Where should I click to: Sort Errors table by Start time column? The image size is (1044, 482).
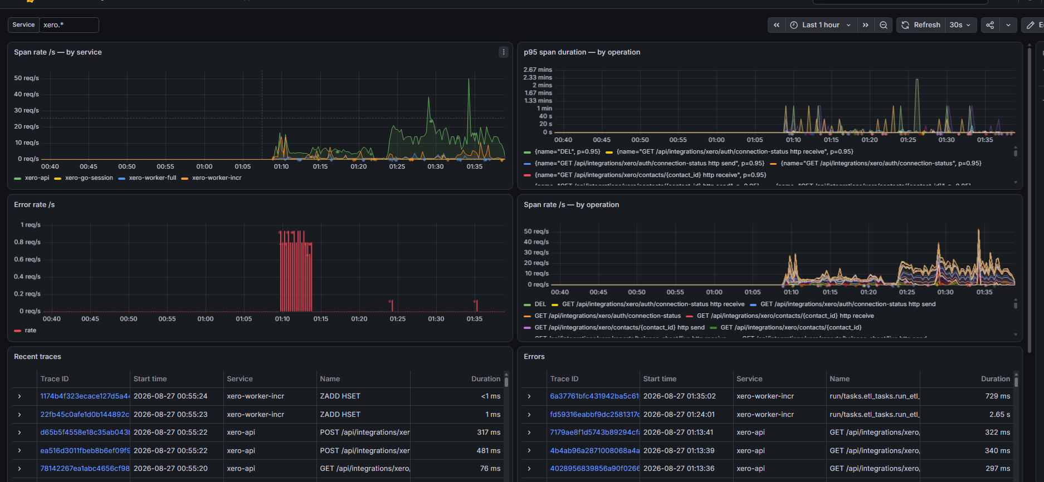(660, 379)
